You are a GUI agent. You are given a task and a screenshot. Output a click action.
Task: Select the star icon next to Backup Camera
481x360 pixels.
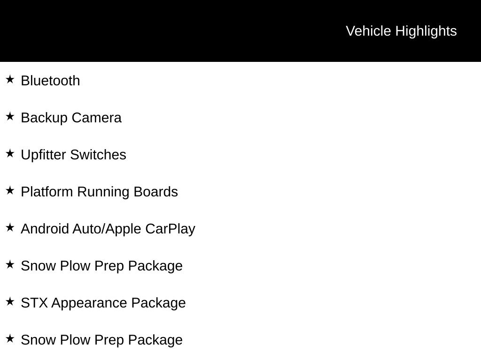tap(10, 116)
